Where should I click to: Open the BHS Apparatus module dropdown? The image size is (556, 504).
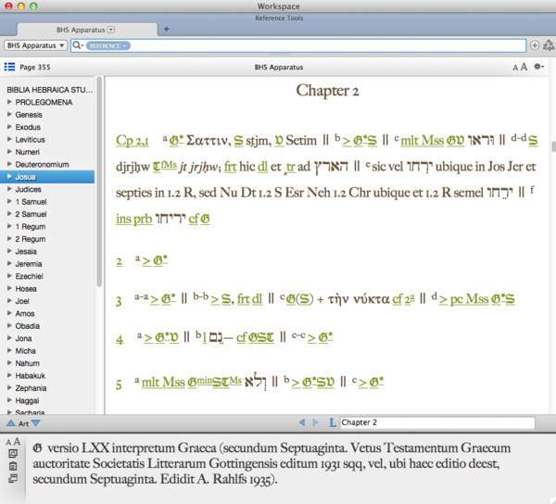point(35,45)
